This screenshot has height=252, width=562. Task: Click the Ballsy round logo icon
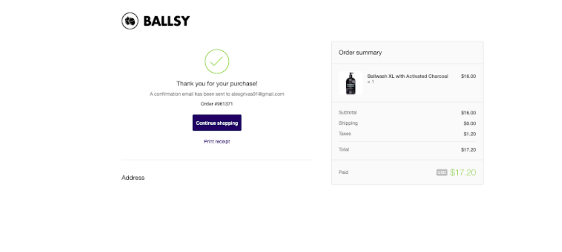pos(130,21)
